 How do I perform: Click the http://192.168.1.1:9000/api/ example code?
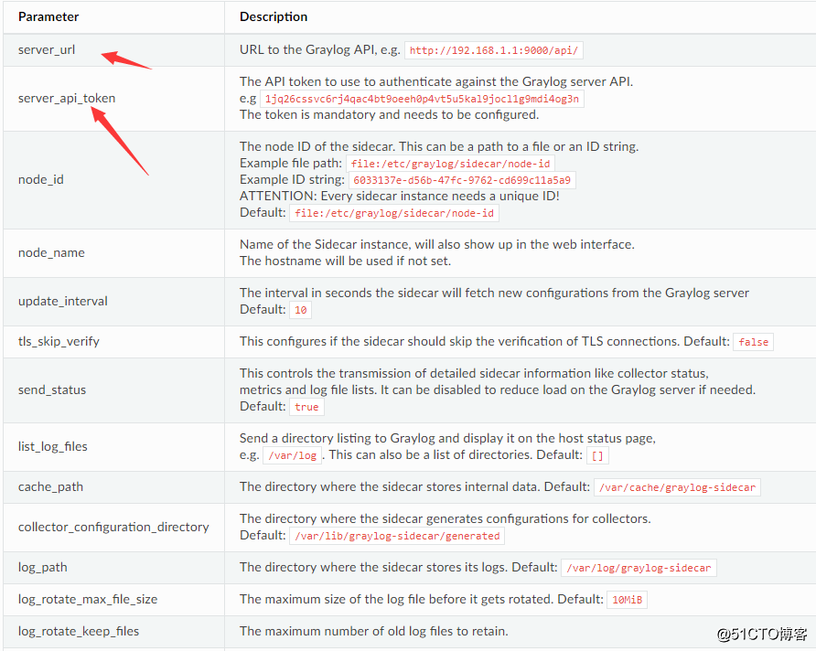click(x=494, y=50)
